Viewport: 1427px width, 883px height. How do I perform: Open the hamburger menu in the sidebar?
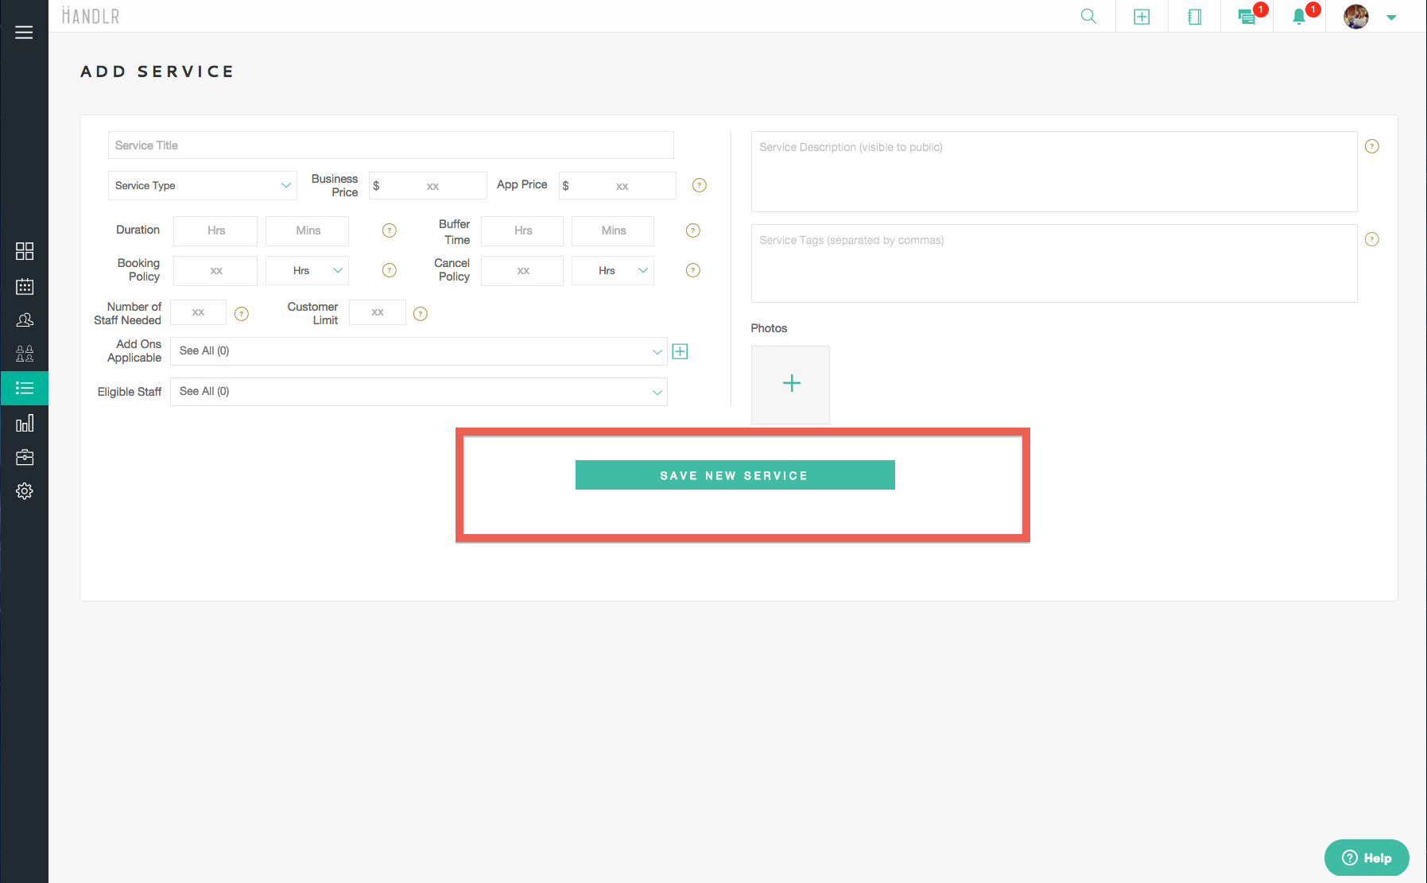(24, 33)
